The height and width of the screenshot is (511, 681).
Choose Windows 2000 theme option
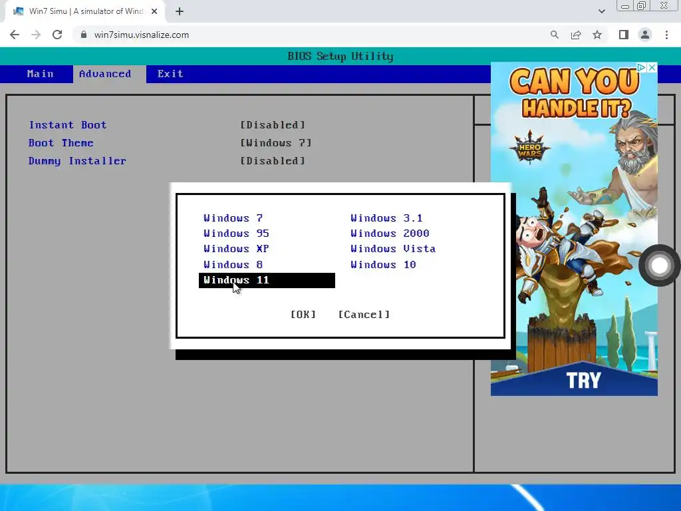tap(390, 234)
